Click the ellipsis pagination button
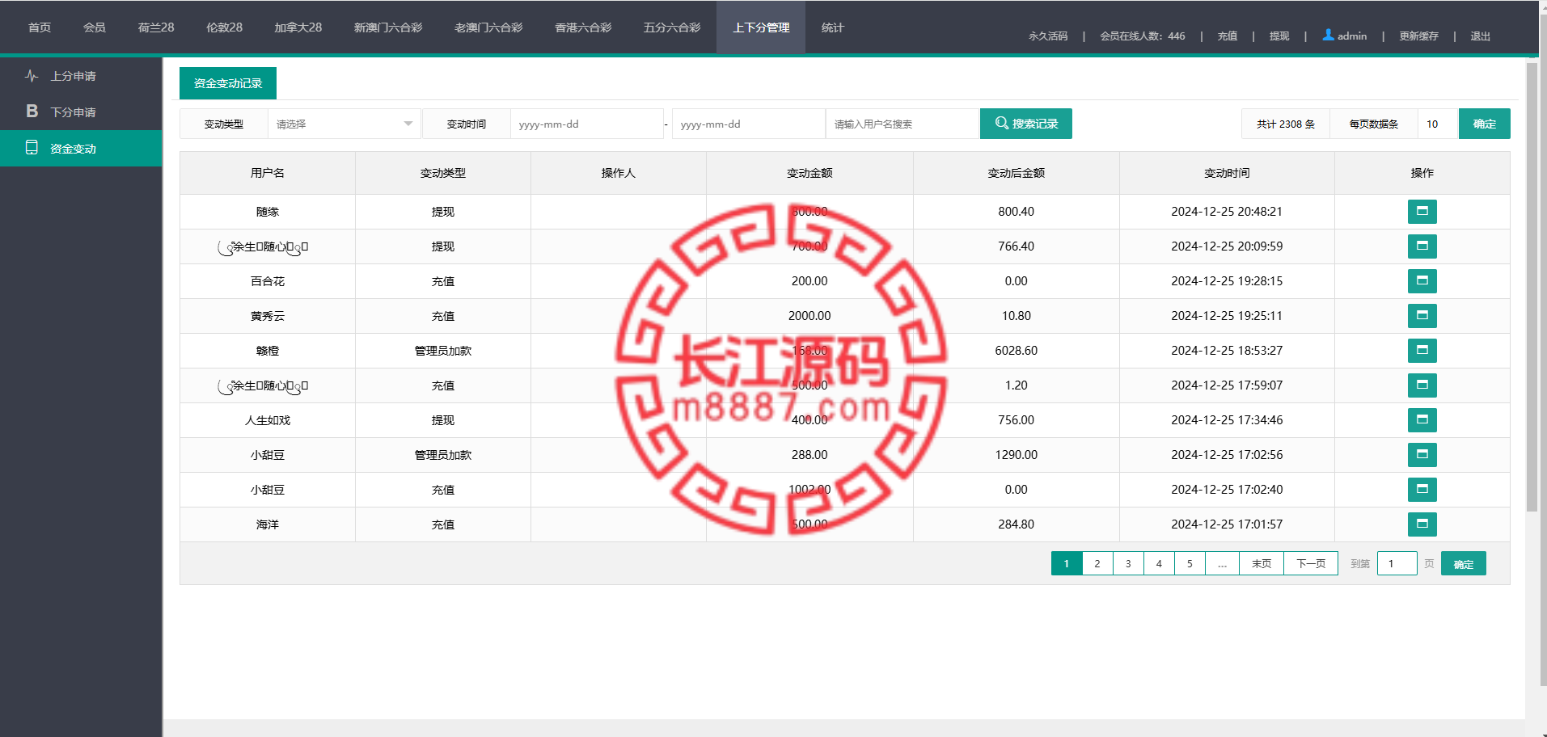Image resolution: width=1547 pixels, height=737 pixels. [x=1222, y=563]
